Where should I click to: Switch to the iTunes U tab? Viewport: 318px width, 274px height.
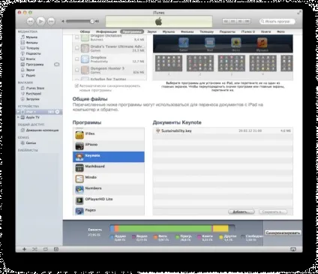coord(248,32)
